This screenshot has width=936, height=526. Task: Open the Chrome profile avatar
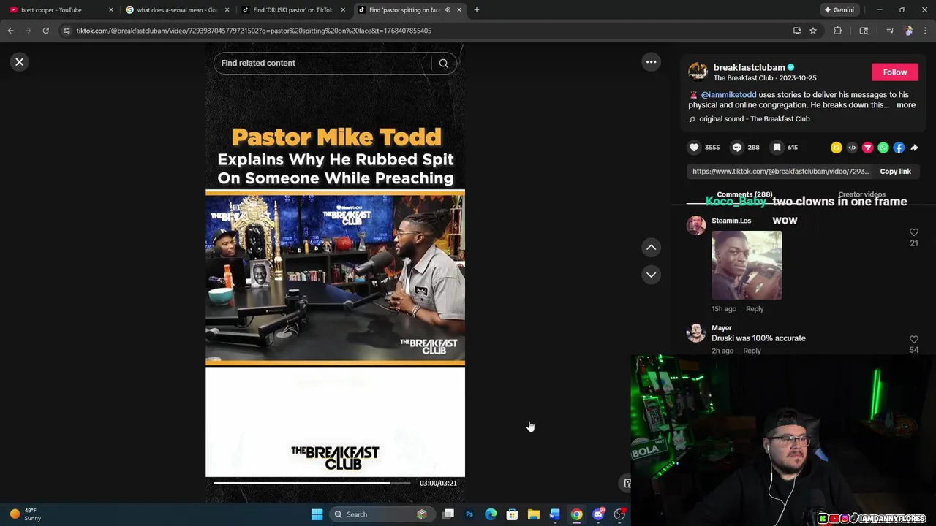(x=908, y=31)
